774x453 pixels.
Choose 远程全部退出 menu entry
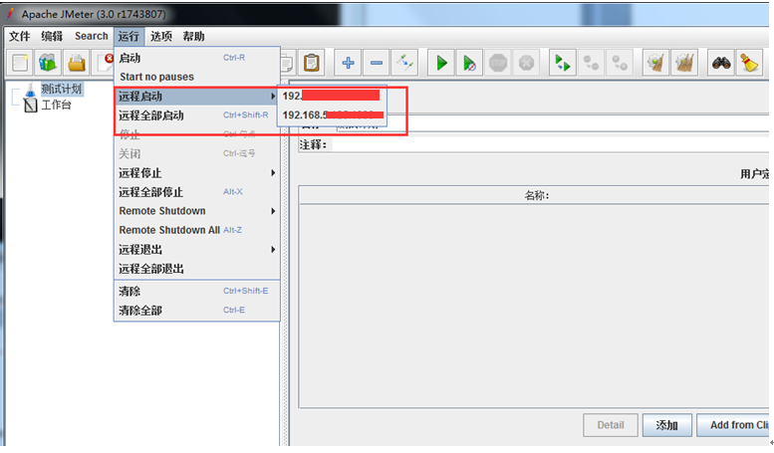click(197, 269)
